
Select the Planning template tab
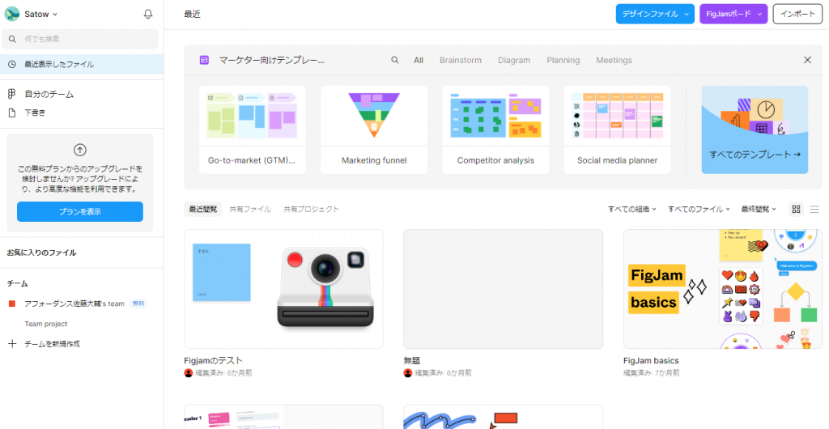click(563, 60)
